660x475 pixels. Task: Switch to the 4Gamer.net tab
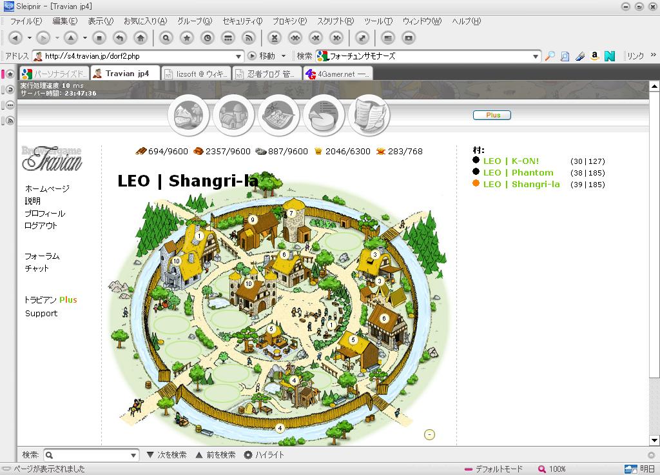point(337,74)
